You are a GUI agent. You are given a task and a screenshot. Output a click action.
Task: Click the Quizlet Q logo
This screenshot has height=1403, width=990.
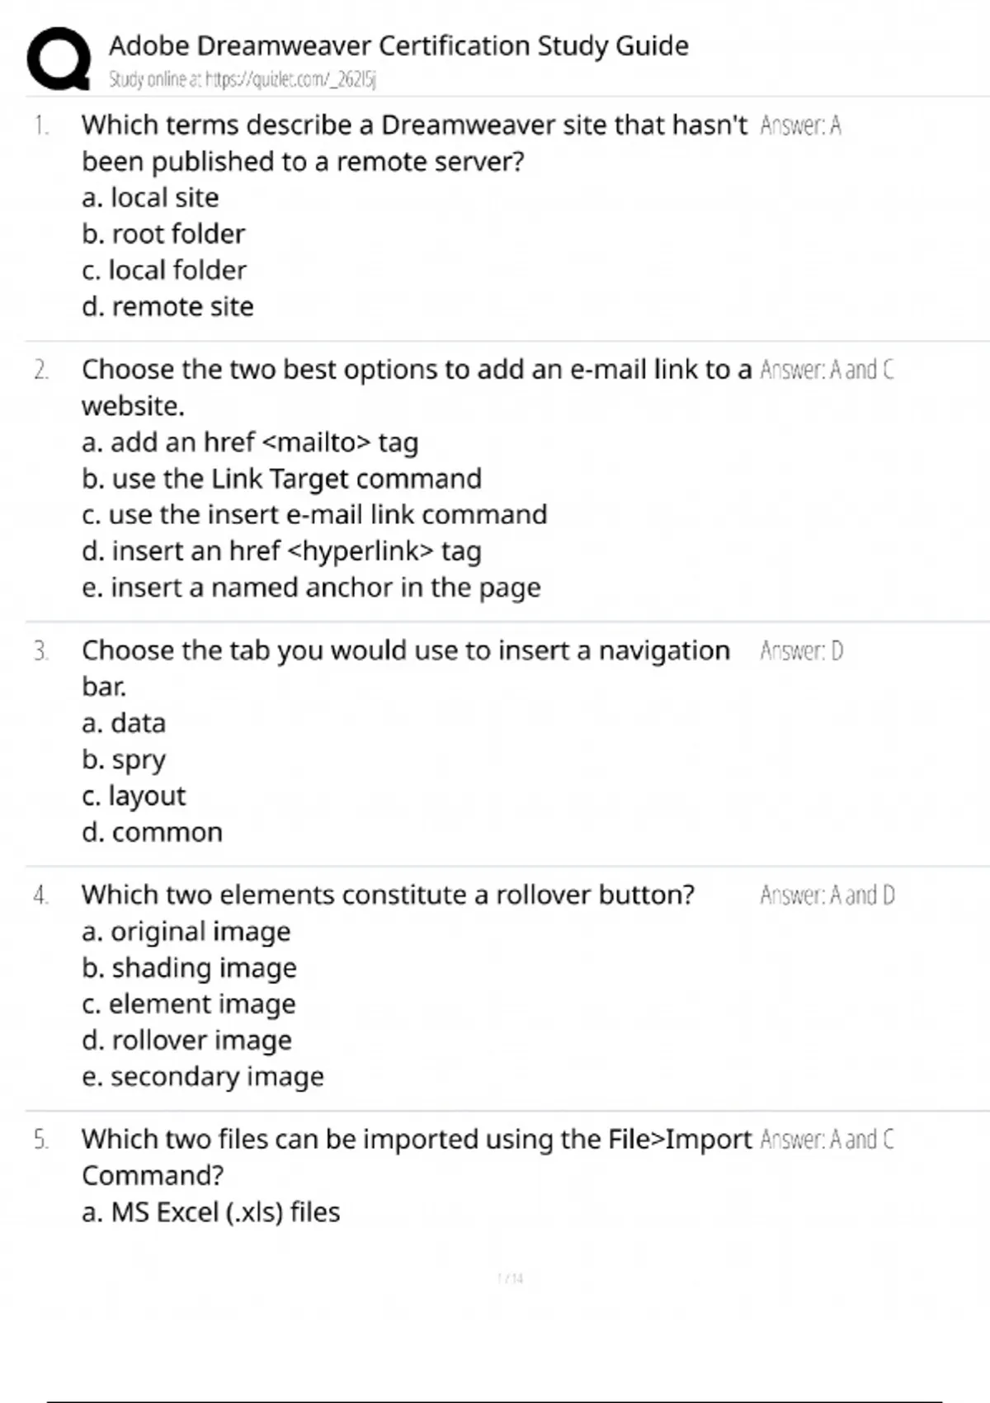(59, 58)
